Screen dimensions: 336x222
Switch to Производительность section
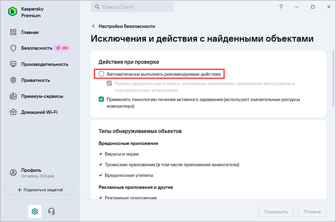click(x=45, y=64)
